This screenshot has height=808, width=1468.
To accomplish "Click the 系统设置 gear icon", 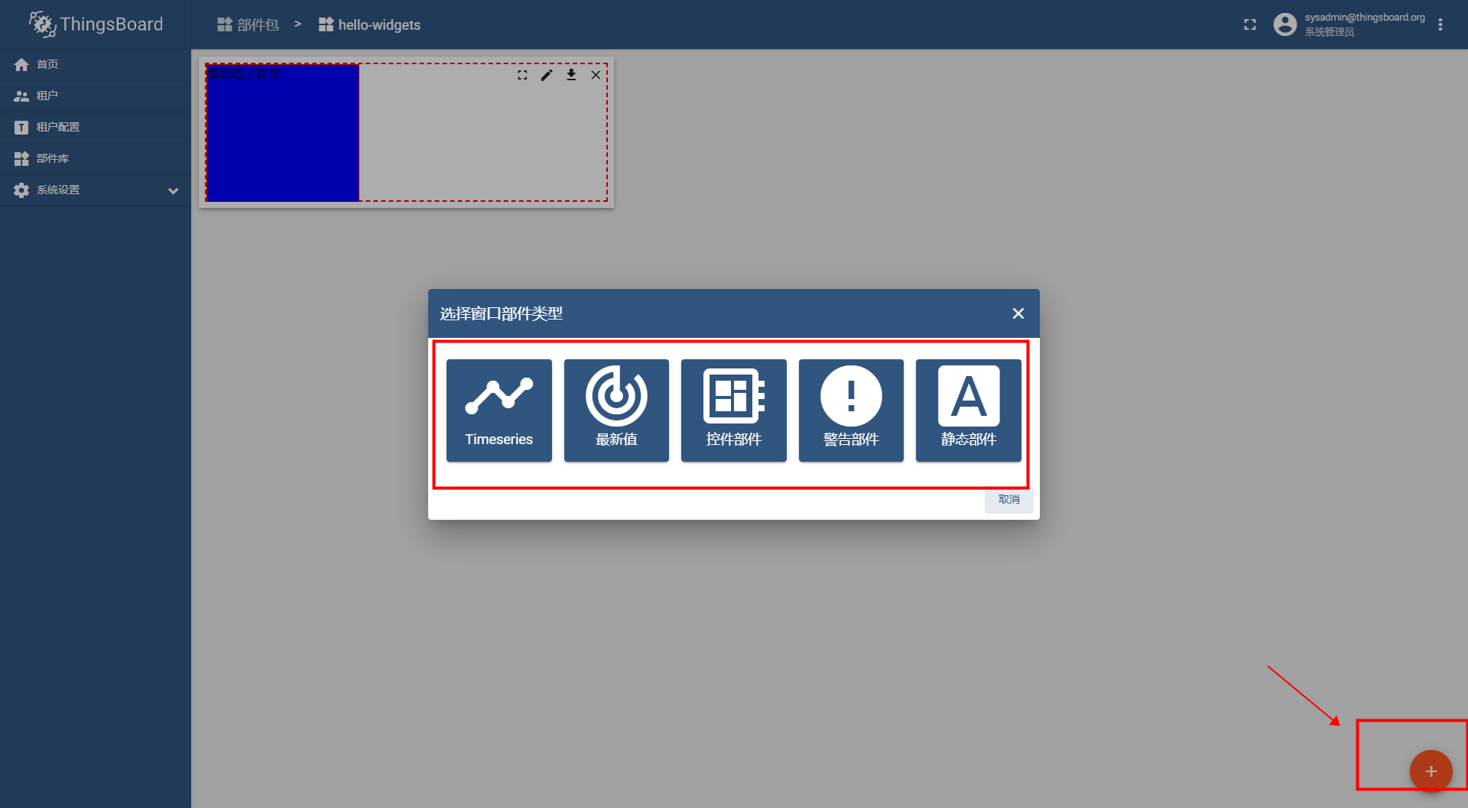I will point(21,190).
